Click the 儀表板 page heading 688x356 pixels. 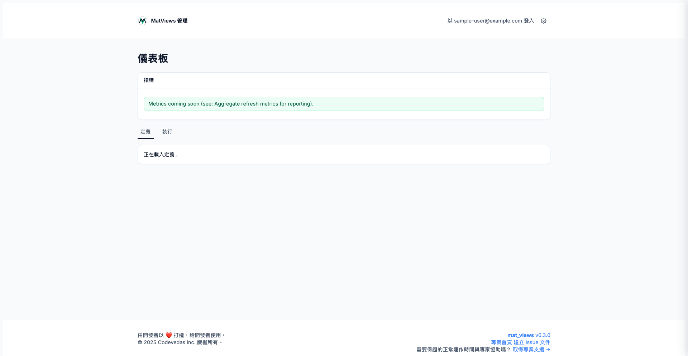(153, 58)
